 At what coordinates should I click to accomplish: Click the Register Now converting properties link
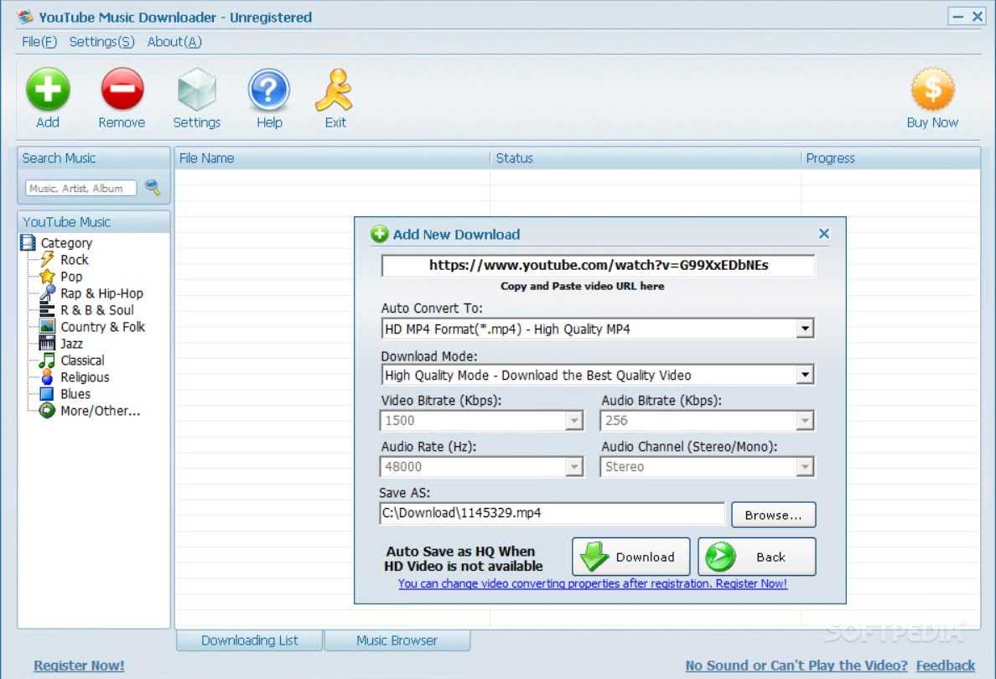point(592,583)
